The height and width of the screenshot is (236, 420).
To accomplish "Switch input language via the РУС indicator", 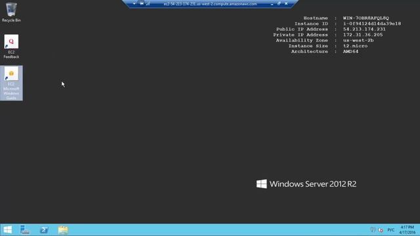I will [391, 230].
